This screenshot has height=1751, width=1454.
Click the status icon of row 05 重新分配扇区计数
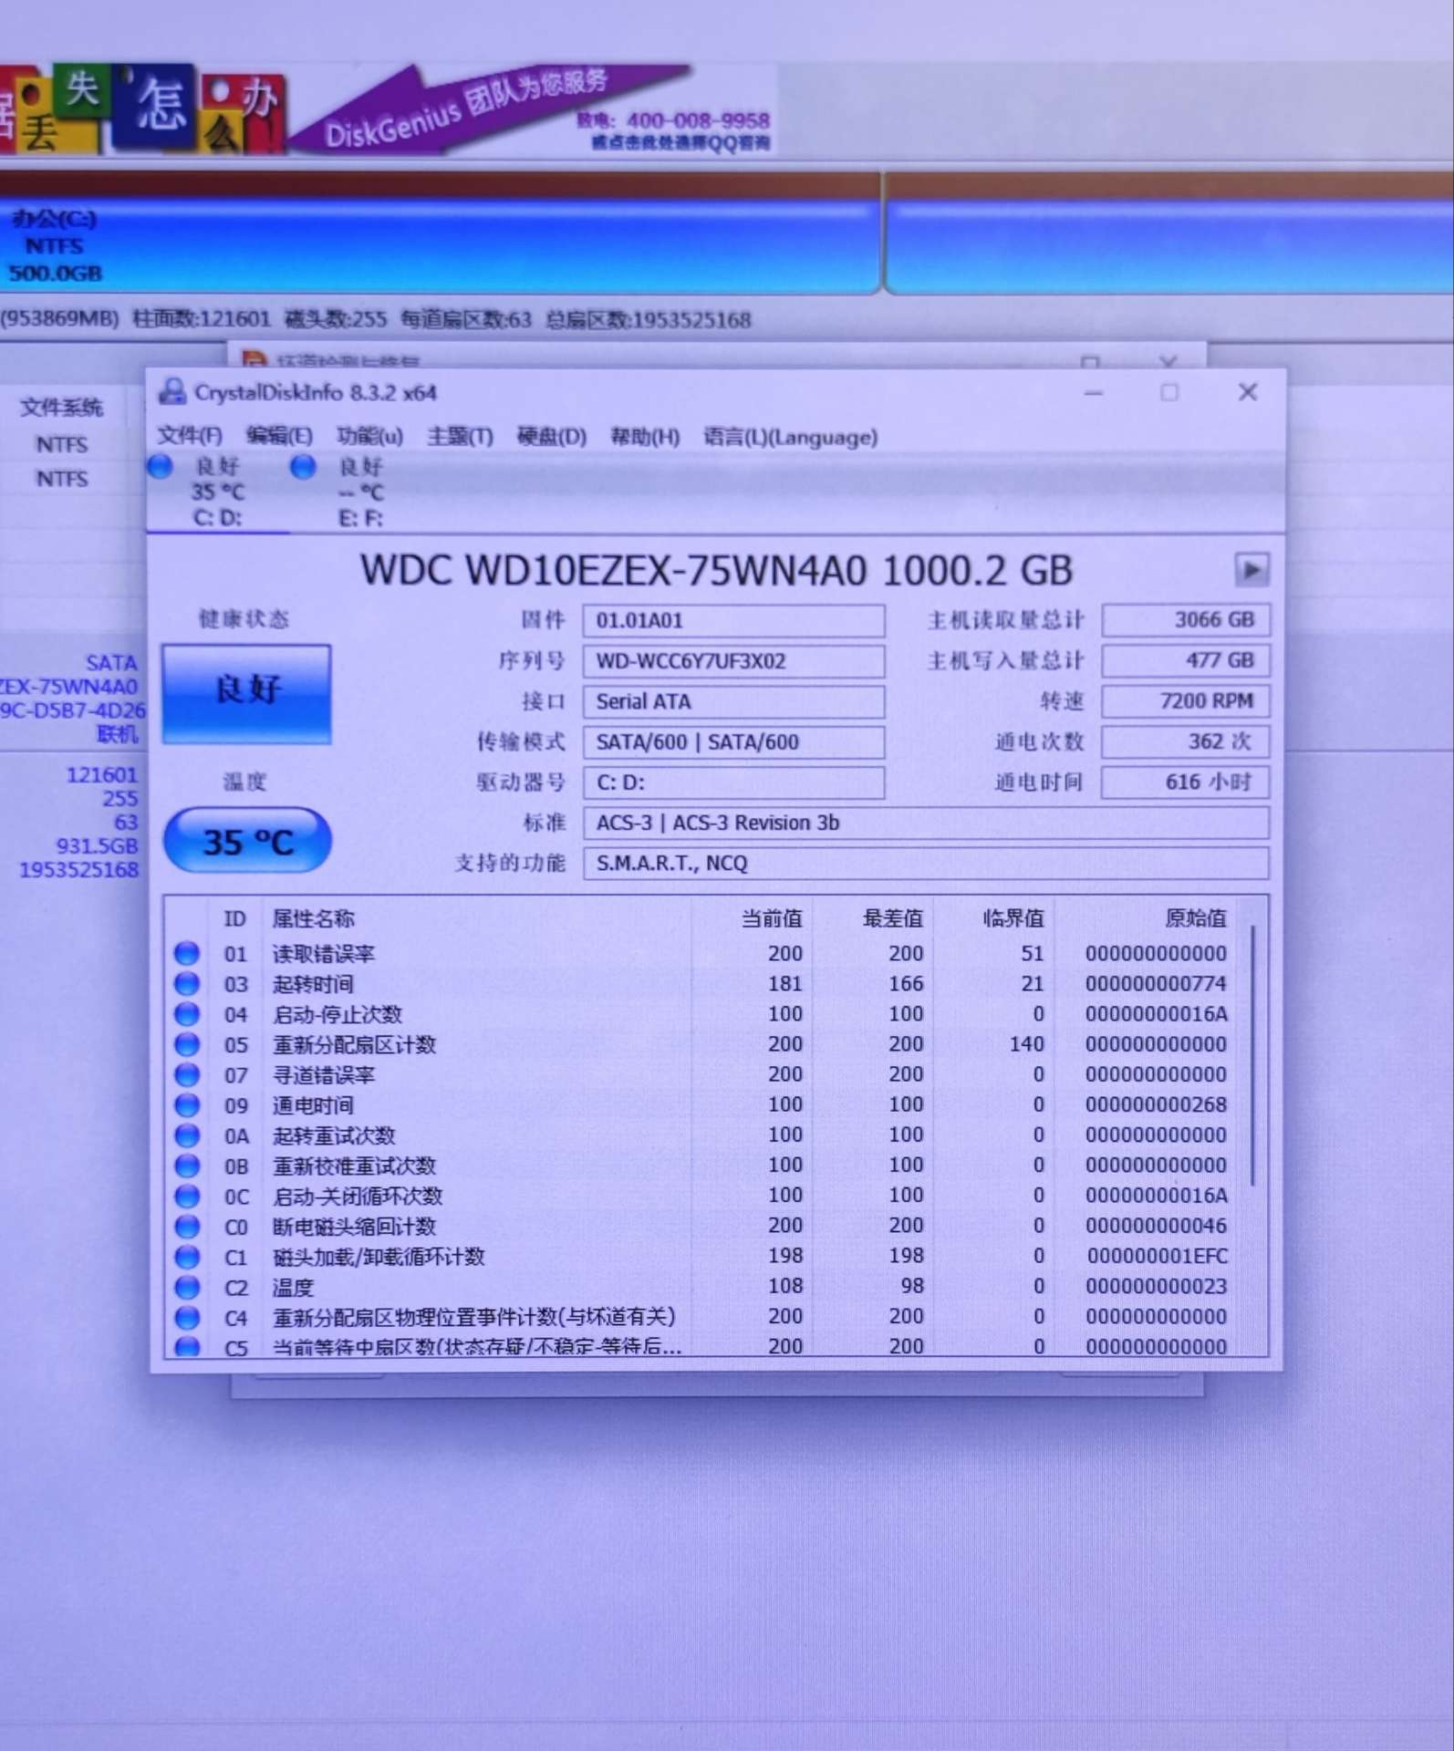click(x=187, y=1043)
